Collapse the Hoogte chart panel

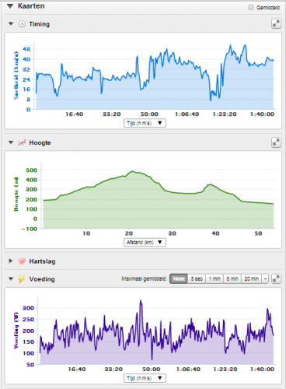11,142
